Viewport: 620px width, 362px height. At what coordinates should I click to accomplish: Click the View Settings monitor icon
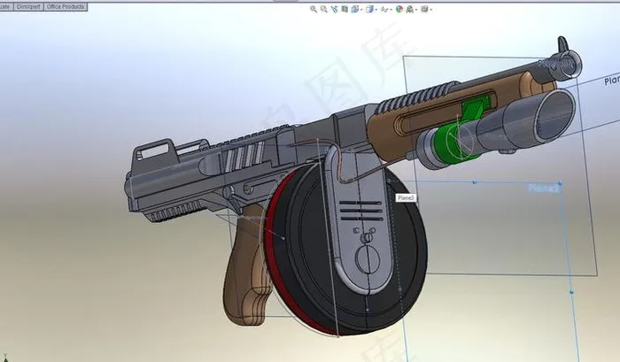pos(424,9)
